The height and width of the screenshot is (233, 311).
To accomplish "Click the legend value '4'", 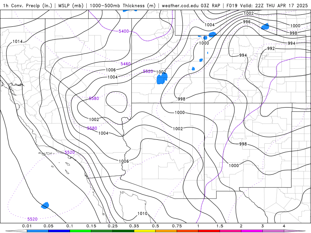I will 284,226.
